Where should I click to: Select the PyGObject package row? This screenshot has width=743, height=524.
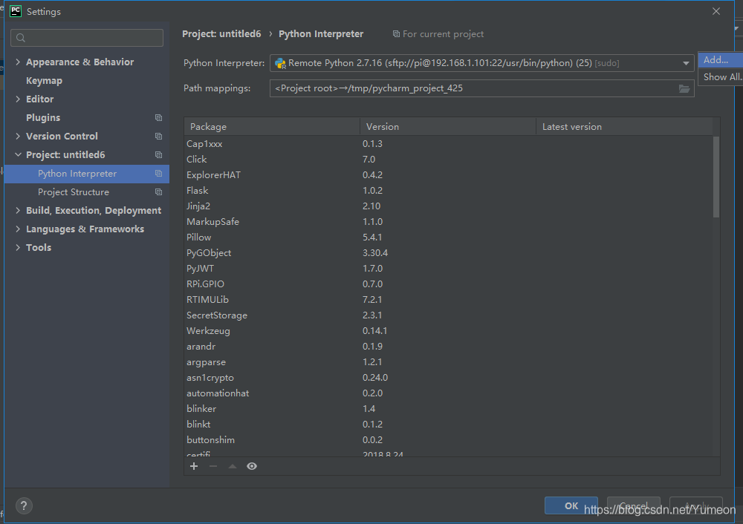click(x=448, y=253)
